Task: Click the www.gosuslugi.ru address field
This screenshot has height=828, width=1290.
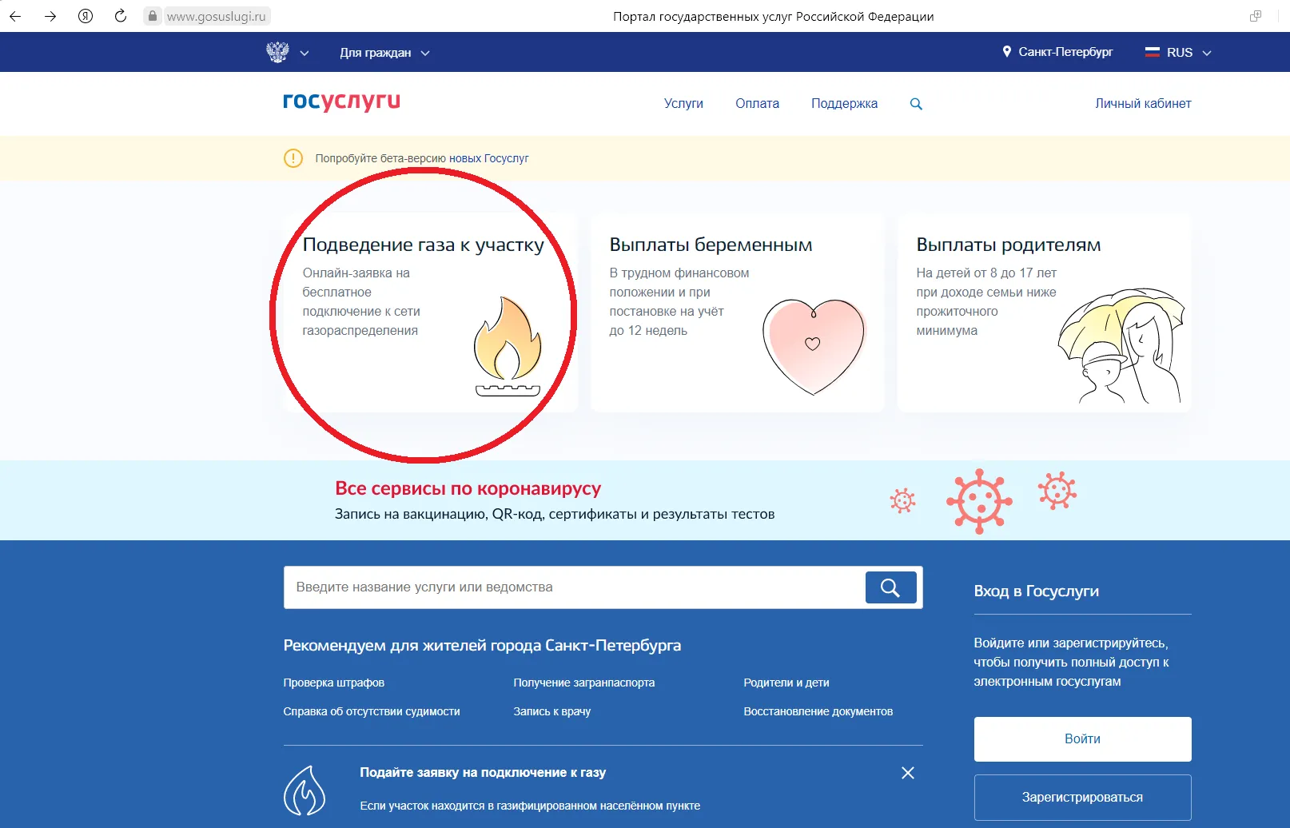Action: pos(216,16)
